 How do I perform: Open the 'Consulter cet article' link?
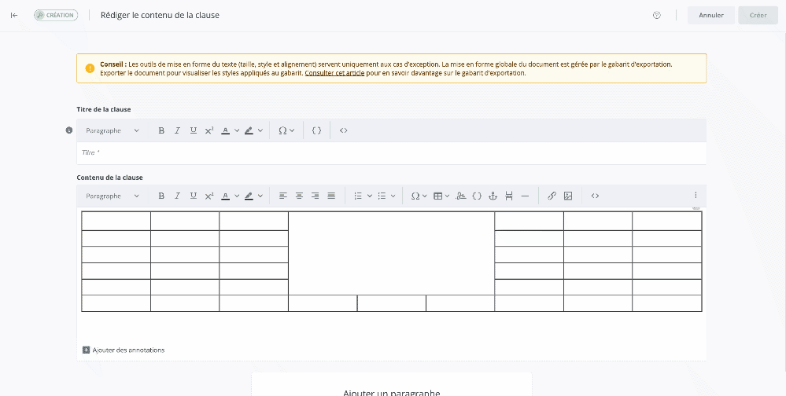click(334, 73)
